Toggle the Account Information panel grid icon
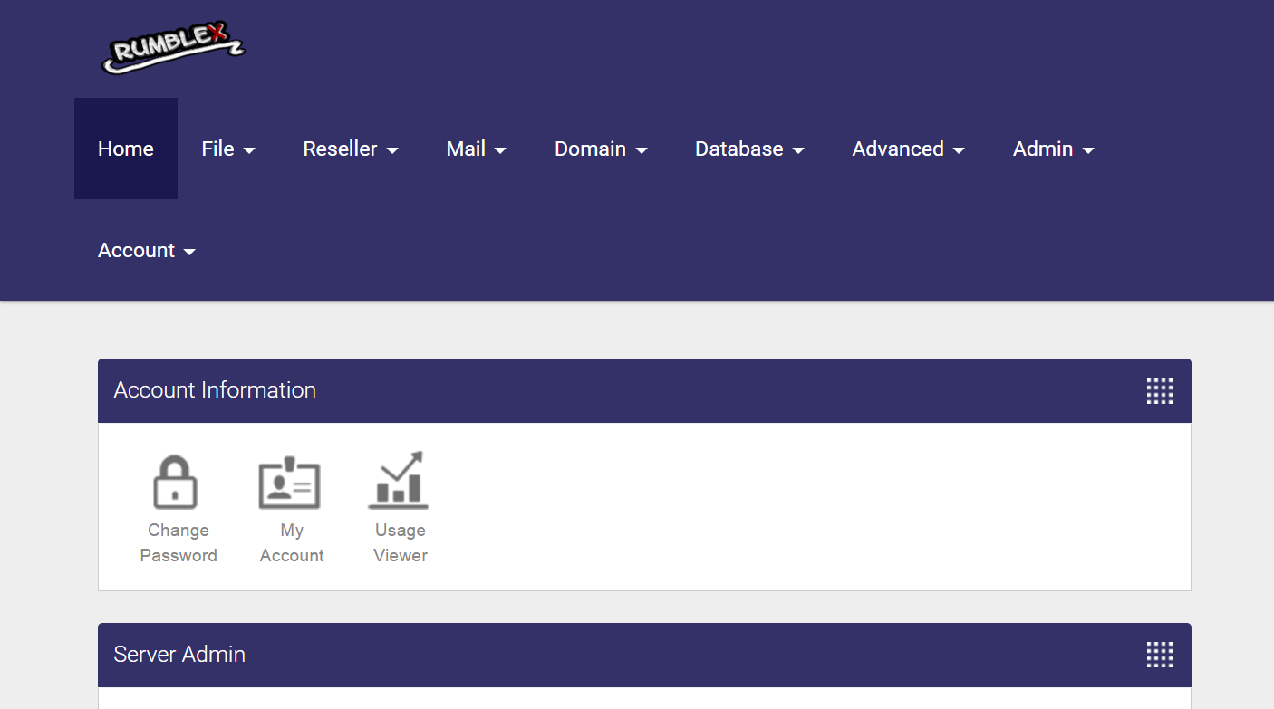Screen dimensions: 1274x709 pos(1159,391)
